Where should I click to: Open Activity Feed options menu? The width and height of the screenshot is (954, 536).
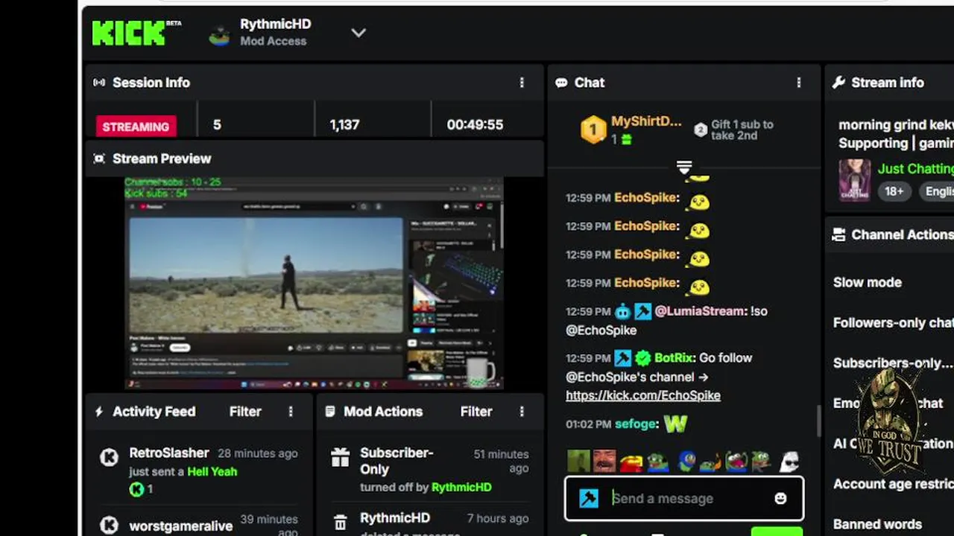click(x=291, y=412)
